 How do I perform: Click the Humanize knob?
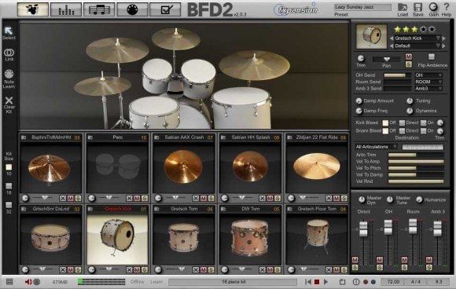coord(419,199)
